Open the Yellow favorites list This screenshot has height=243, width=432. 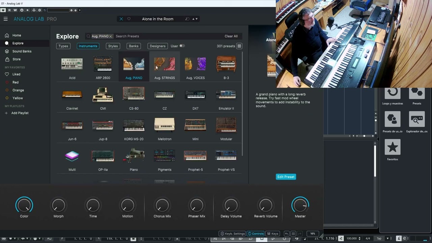click(x=18, y=98)
